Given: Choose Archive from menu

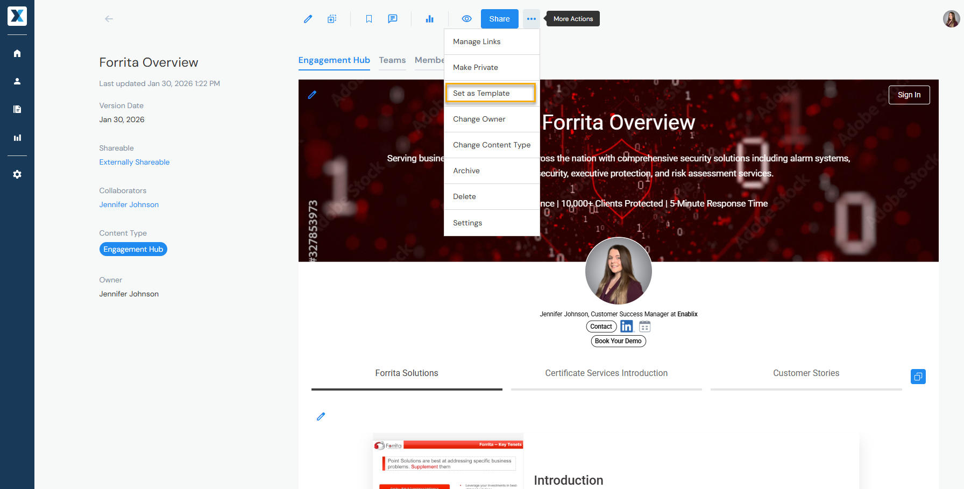Looking at the screenshot, I should point(492,171).
